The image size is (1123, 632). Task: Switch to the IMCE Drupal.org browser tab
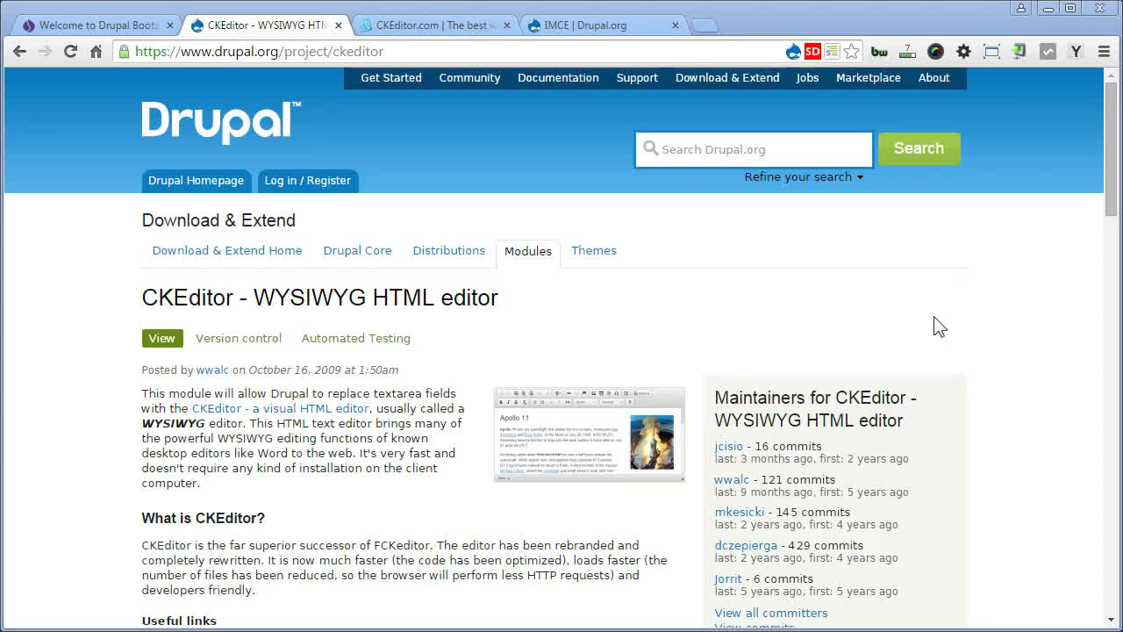[x=604, y=25]
